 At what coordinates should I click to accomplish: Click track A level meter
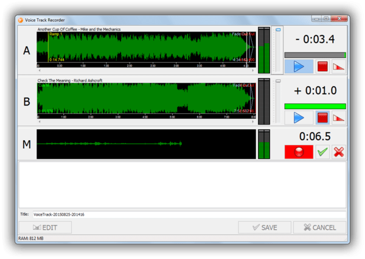click(264, 50)
